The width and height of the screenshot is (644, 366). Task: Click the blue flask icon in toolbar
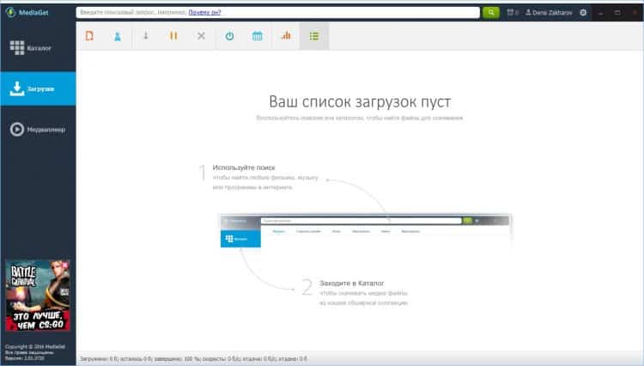coord(118,36)
